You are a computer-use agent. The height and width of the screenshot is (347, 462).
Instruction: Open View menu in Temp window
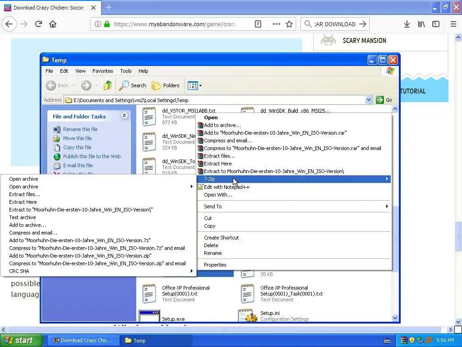click(80, 71)
